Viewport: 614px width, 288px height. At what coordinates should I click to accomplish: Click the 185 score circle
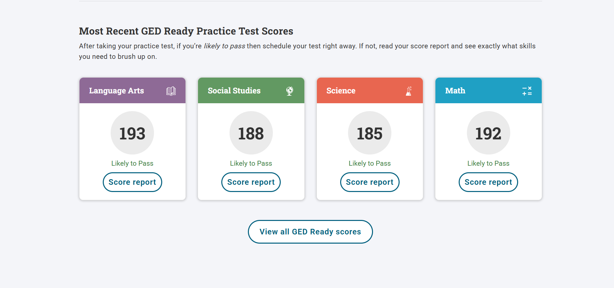click(x=370, y=133)
